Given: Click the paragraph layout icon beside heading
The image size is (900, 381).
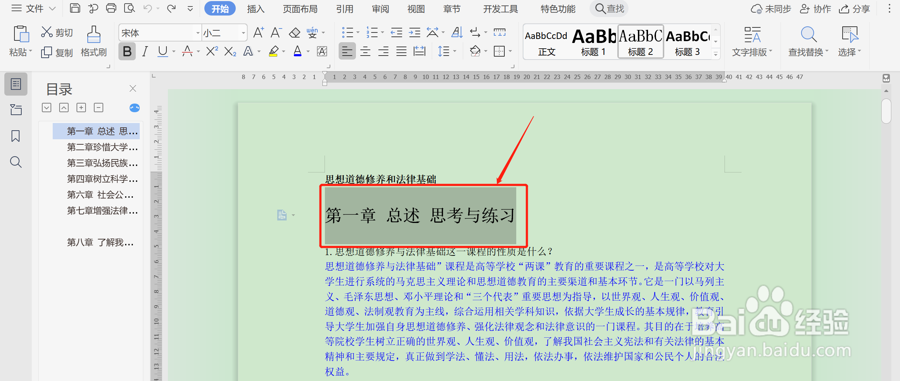Looking at the screenshot, I should [282, 215].
